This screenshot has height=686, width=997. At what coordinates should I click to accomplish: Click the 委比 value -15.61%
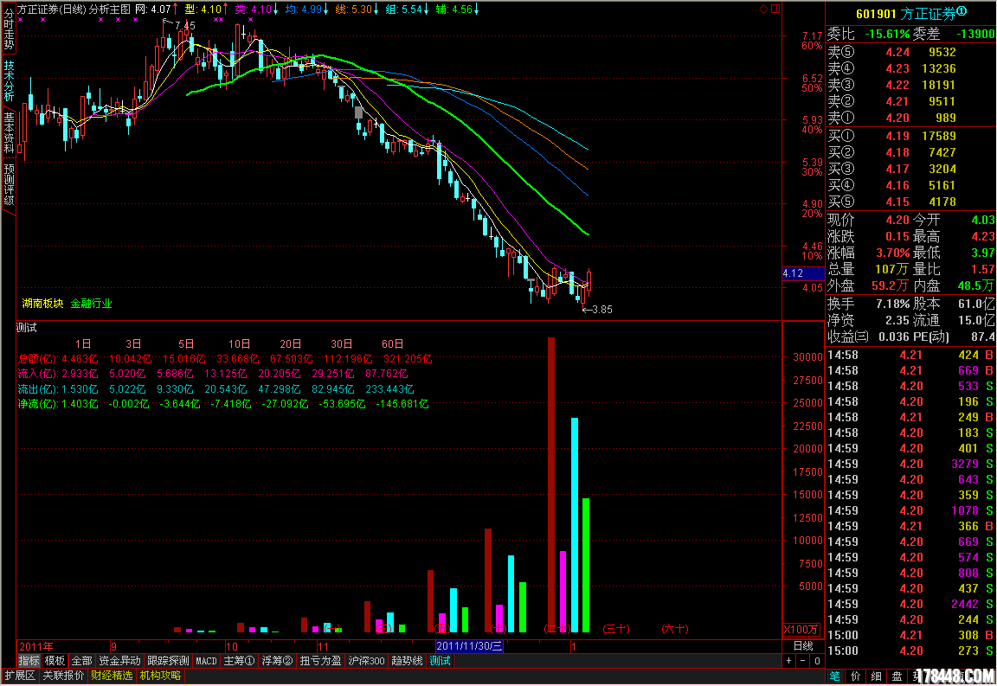click(888, 35)
